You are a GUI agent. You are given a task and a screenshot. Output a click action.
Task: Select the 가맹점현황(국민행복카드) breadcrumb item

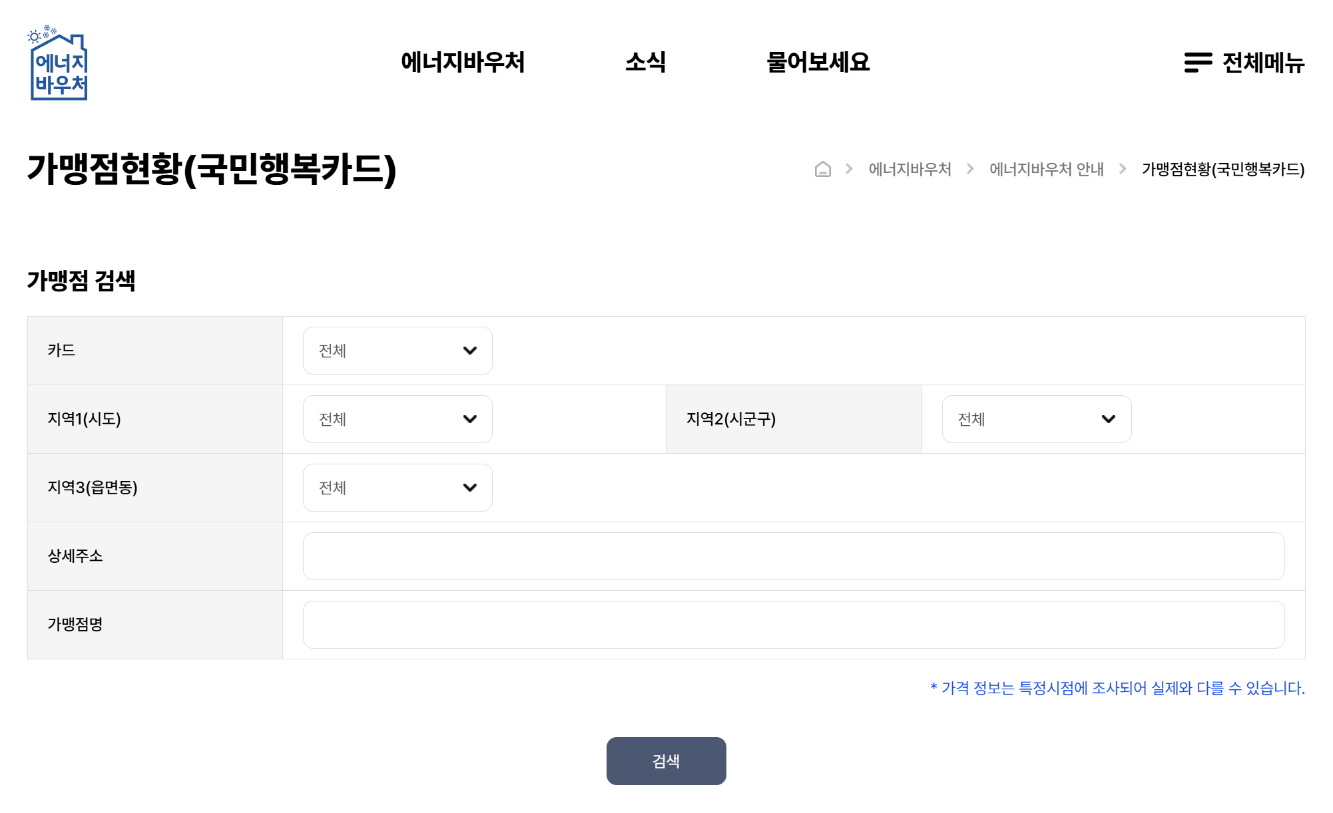[1223, 170]
